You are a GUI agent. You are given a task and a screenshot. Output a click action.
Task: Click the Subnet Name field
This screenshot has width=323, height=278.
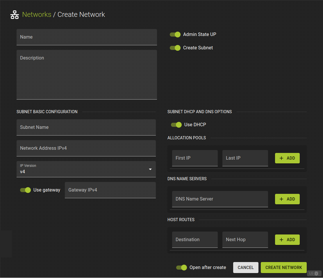coord(86,127)
